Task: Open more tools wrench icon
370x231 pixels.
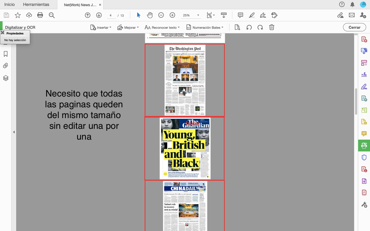Action: click(364, 205)
